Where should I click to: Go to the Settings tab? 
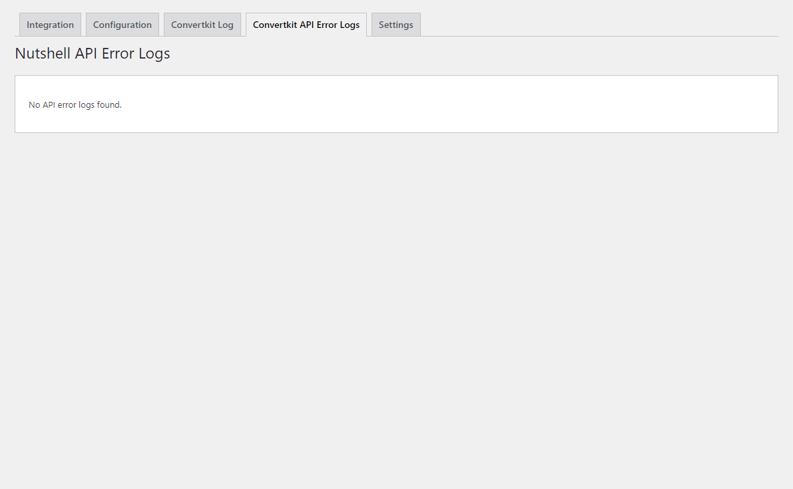pos(396,25)
